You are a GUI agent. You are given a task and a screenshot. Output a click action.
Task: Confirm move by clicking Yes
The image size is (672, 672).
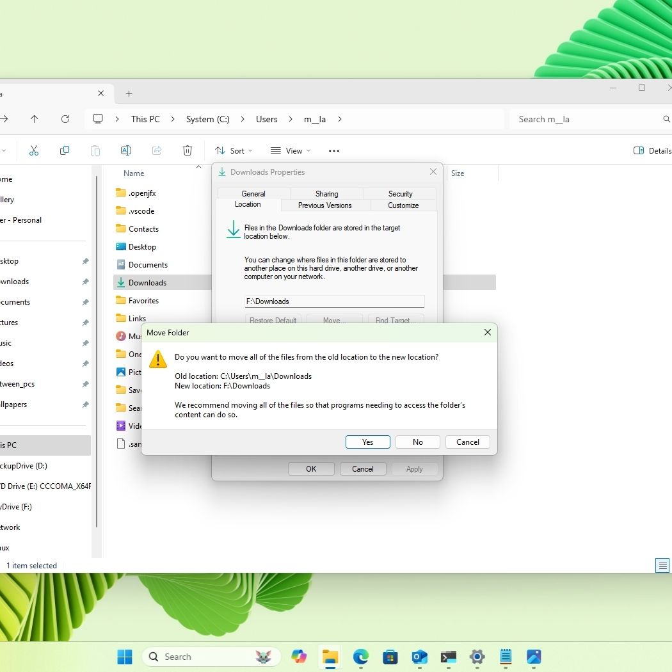(367, 442)
